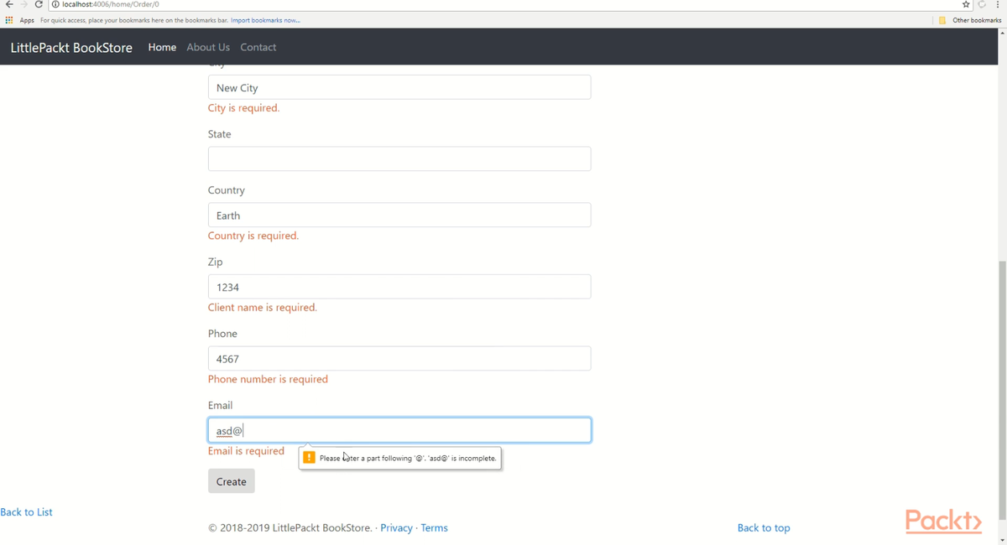This screenshot has width=1007, height=545.
Task: Open the Apps grid shortcut
Action: pos(9,20)
